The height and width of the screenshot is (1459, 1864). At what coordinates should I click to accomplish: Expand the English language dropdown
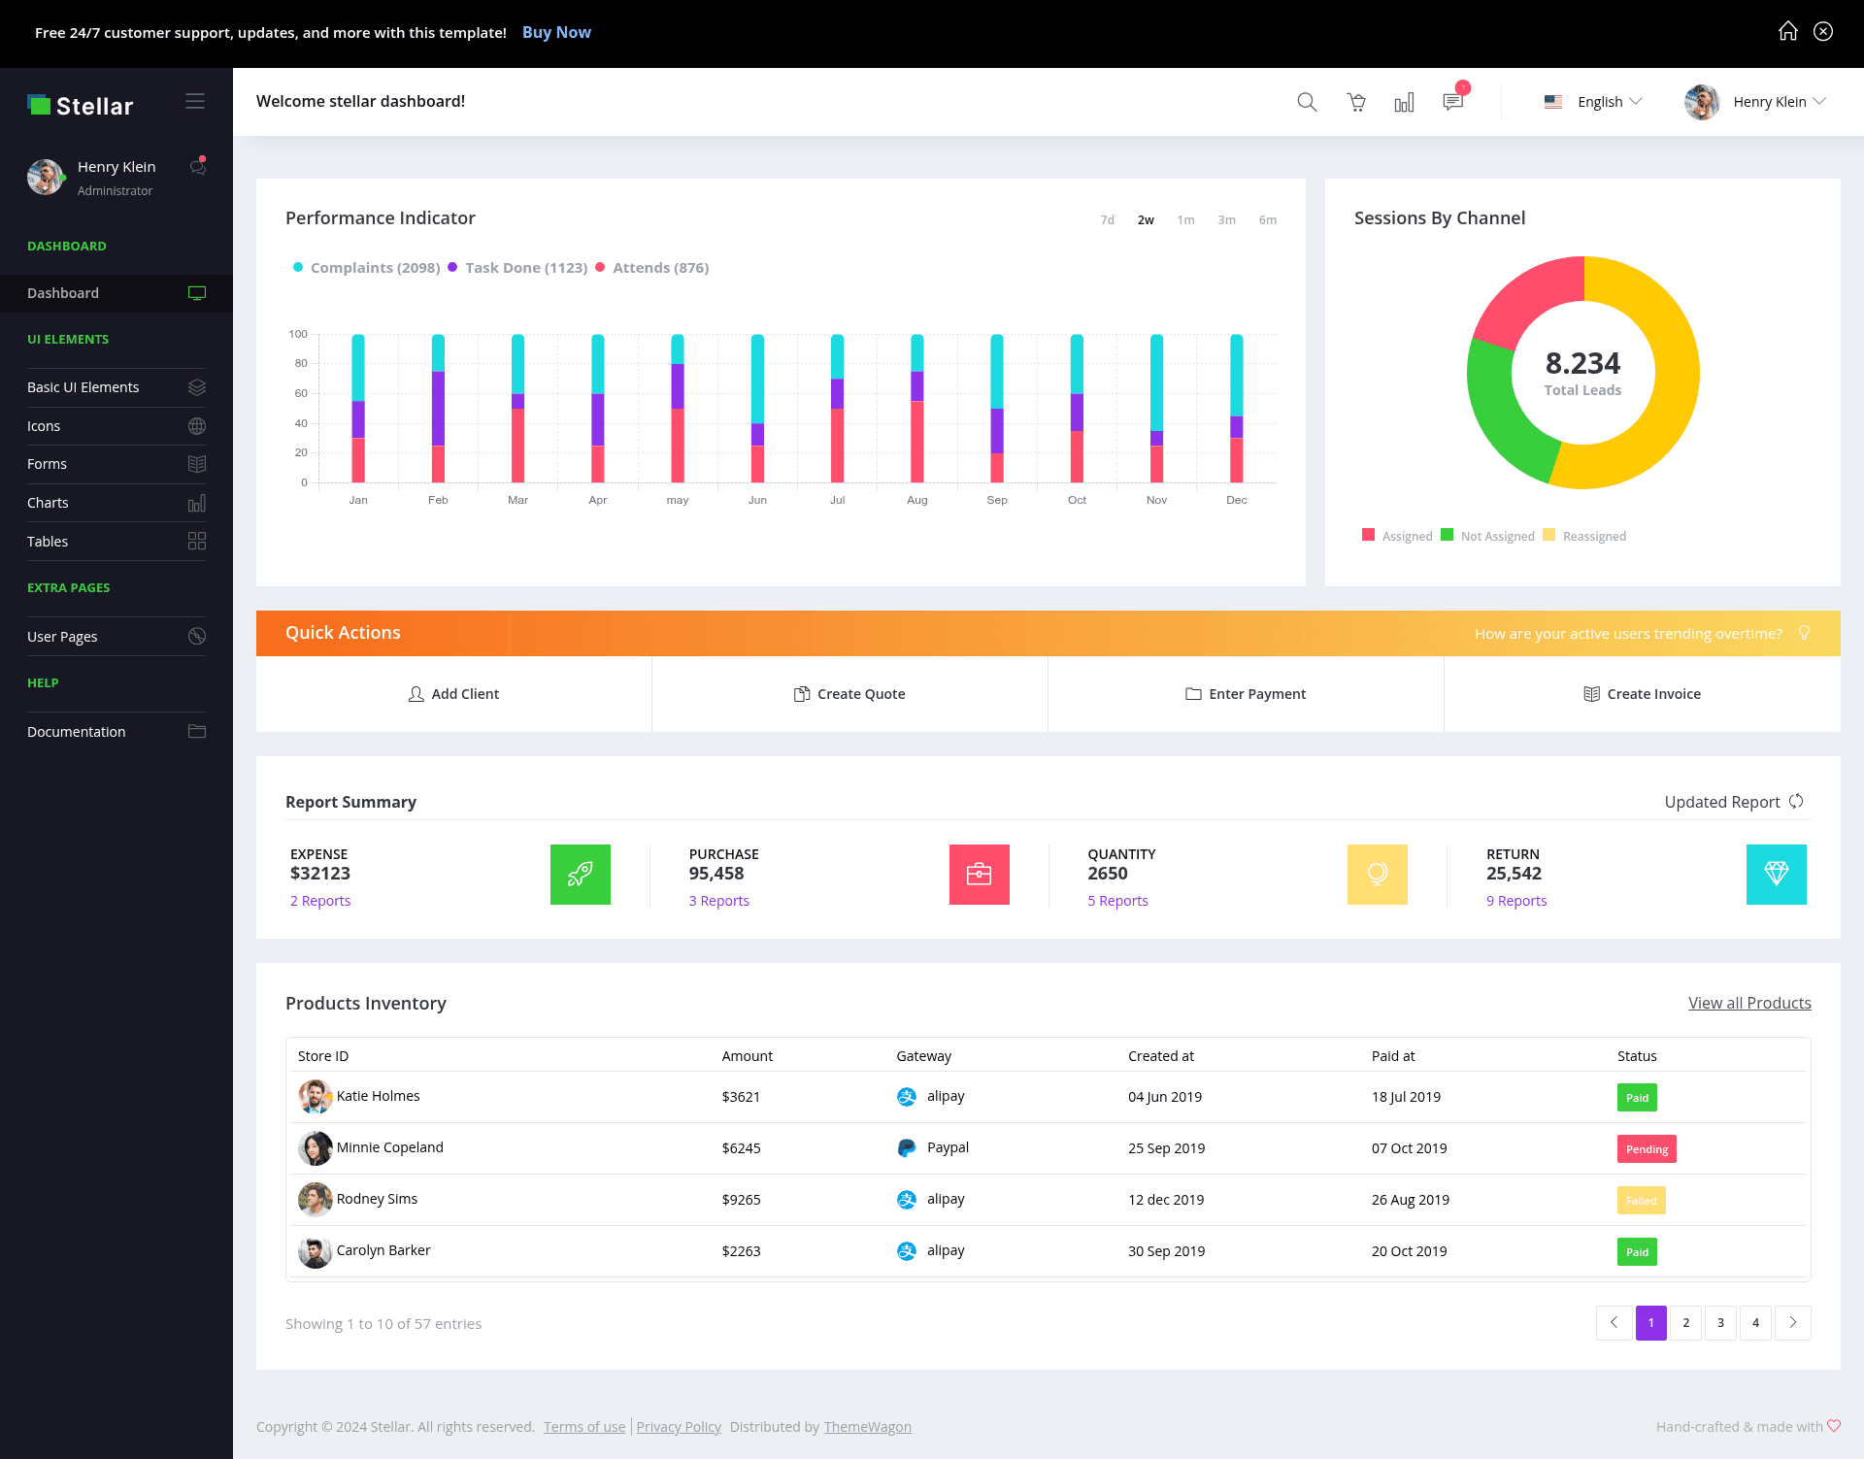(x=1593, y=102)
